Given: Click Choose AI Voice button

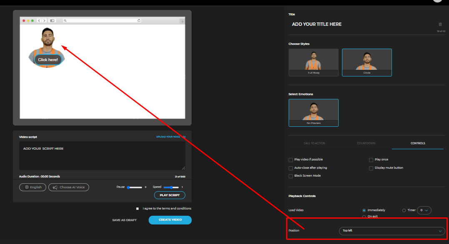Looking at the screenshot, I should coord(69,187).
